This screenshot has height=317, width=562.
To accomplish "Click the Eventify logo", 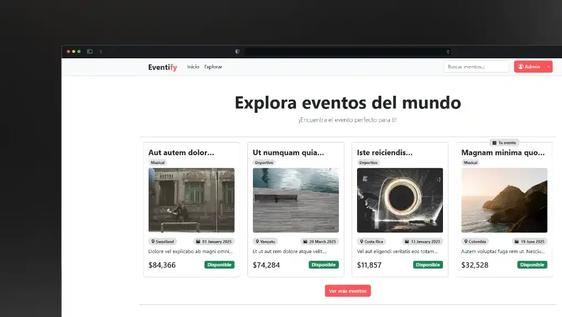I will (162, 67).
